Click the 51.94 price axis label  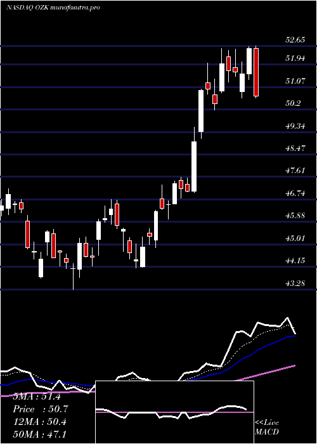pos(295,58)
